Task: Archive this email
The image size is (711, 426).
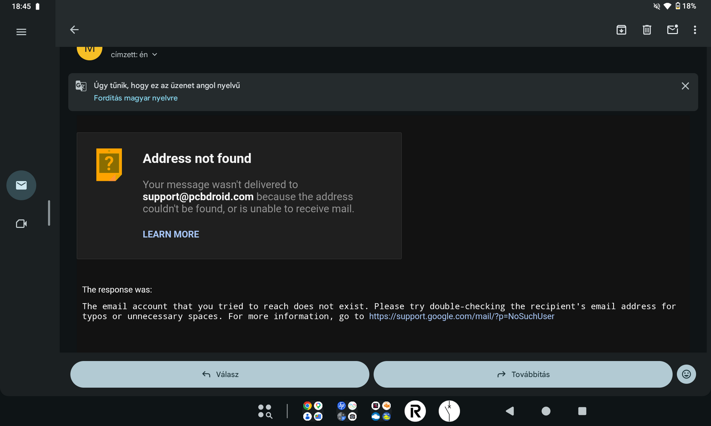Action: point(621,30)
